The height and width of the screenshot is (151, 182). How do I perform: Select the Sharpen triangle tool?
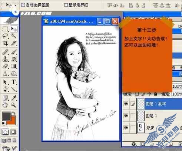pyautogui.click(x=5, y=73)
